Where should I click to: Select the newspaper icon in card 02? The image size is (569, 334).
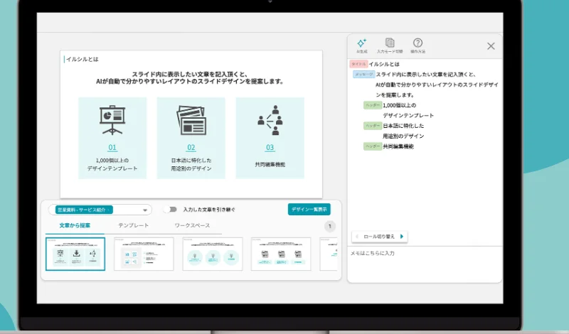pyautogui.click(x=191, y=120)
